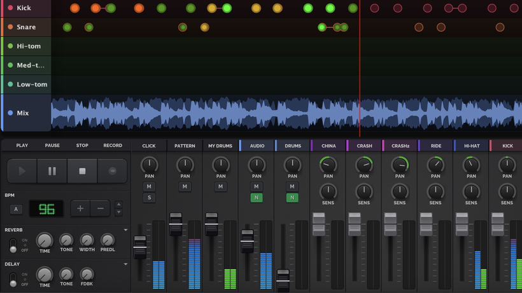The height and width of the screenshot is (293, 522).
Task: Solo the CLICK channel with S button
Action: [x=149, y=198]
